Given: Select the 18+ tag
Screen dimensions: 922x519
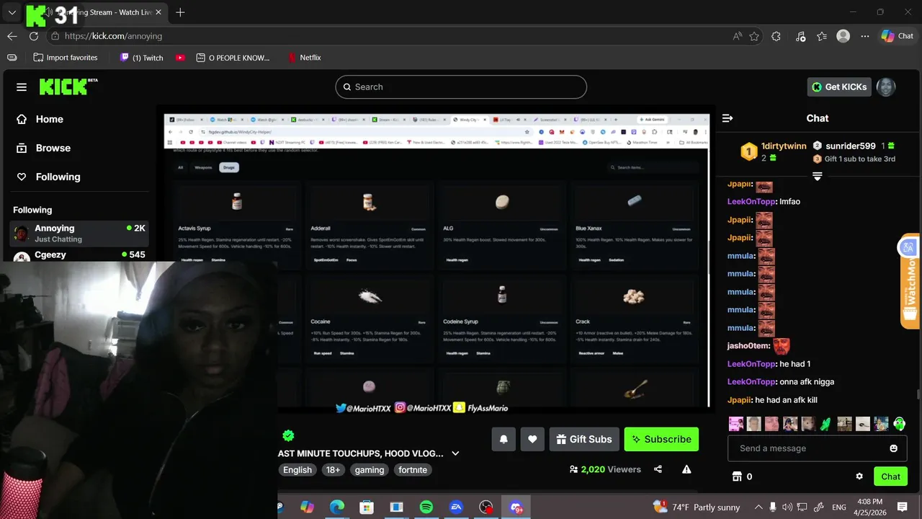Looking at the screenshot, I should tap(334, 470).
